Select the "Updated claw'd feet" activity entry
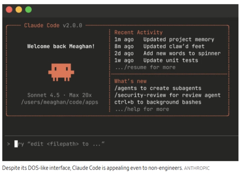Screen dimensions: 240x174 click(174, 46)
